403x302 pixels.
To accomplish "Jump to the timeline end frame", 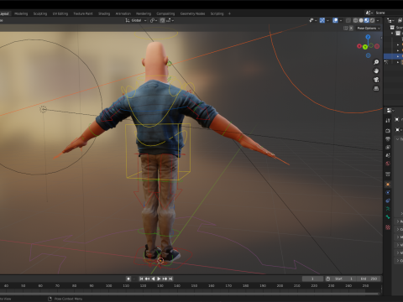I will pyautogui.click(x=170, y=279).
